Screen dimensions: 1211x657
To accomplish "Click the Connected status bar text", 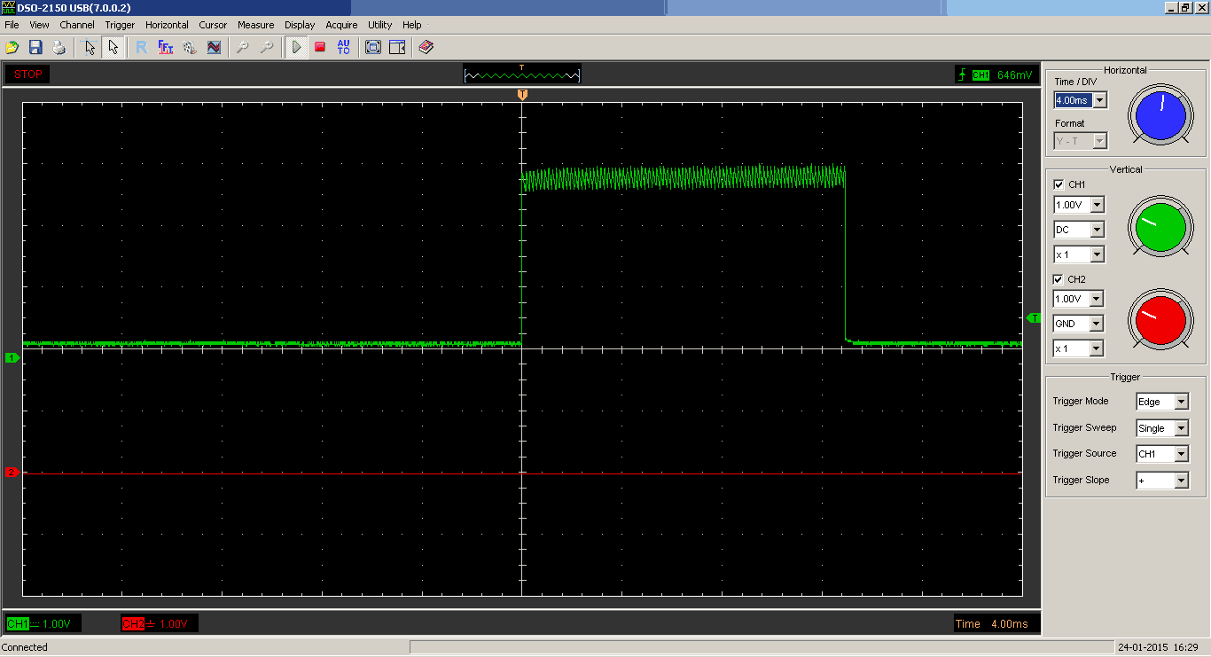I will tap(25, 647).
